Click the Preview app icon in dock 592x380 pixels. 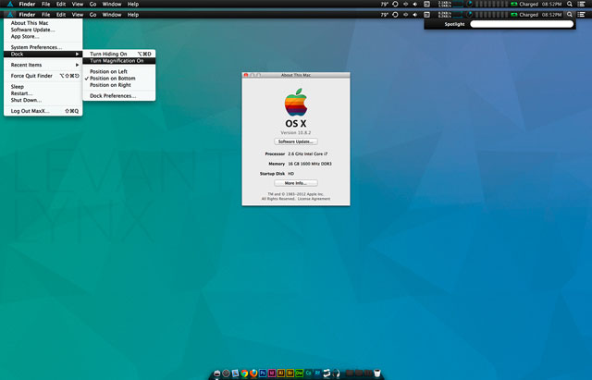point(235,374)
